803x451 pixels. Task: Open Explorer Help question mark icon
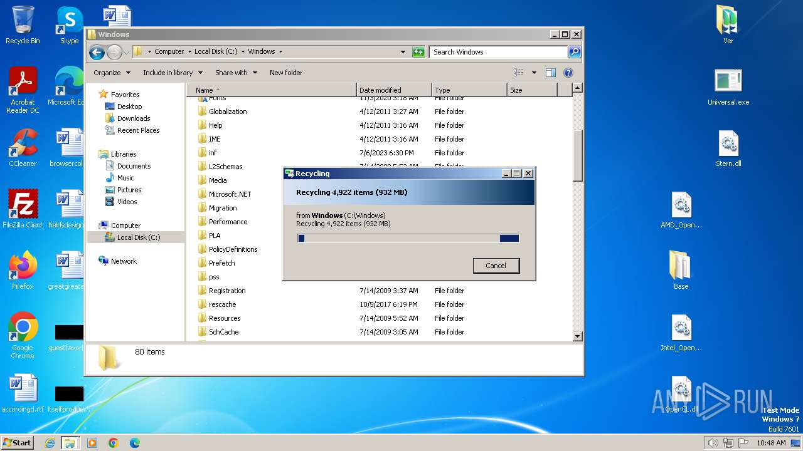pyautogui.click(x=568, y=73)
